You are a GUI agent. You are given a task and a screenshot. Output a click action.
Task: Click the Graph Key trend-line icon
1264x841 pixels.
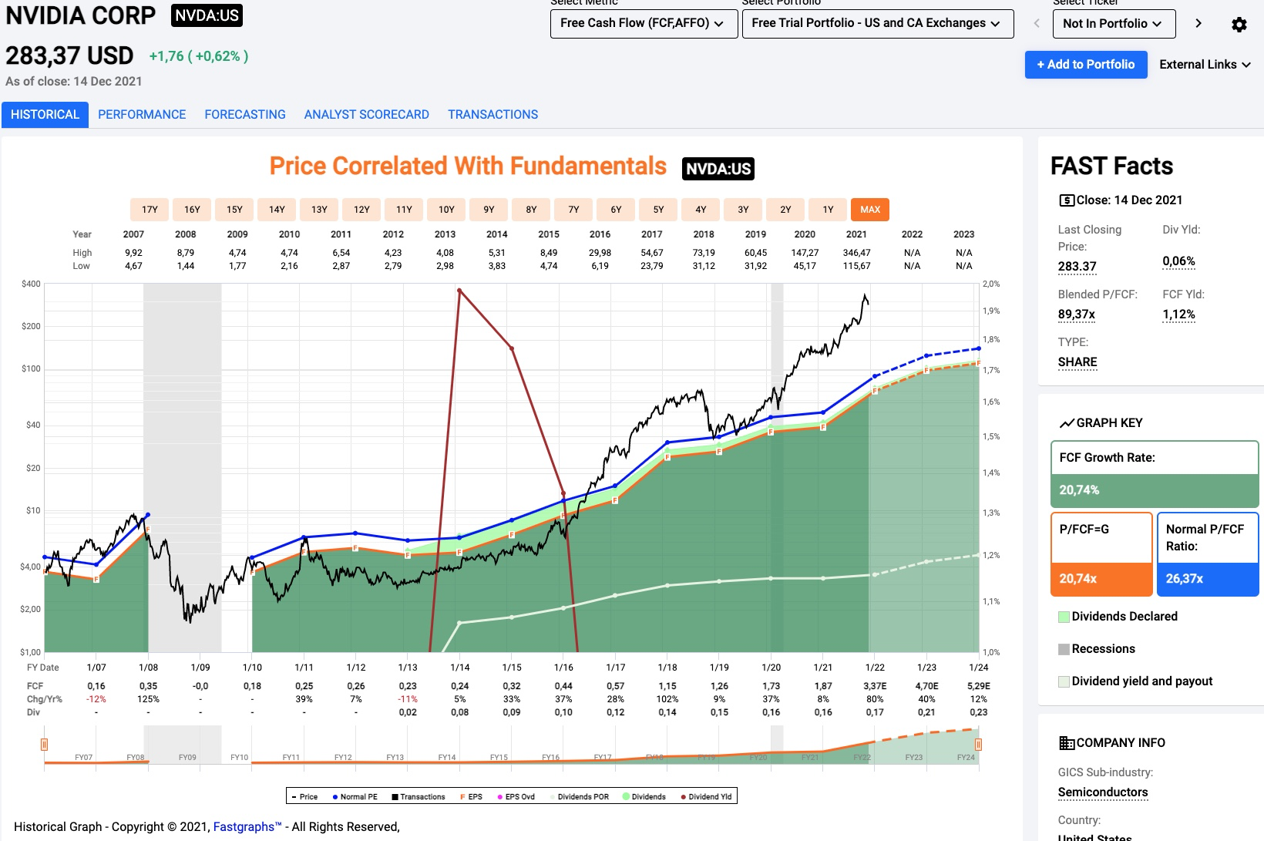pos(1067,423)
